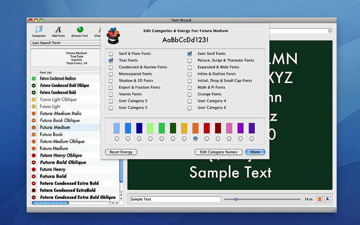Click energy dot for Futura Bold Oblique
360x225 pixels.
tap(34, 162)
